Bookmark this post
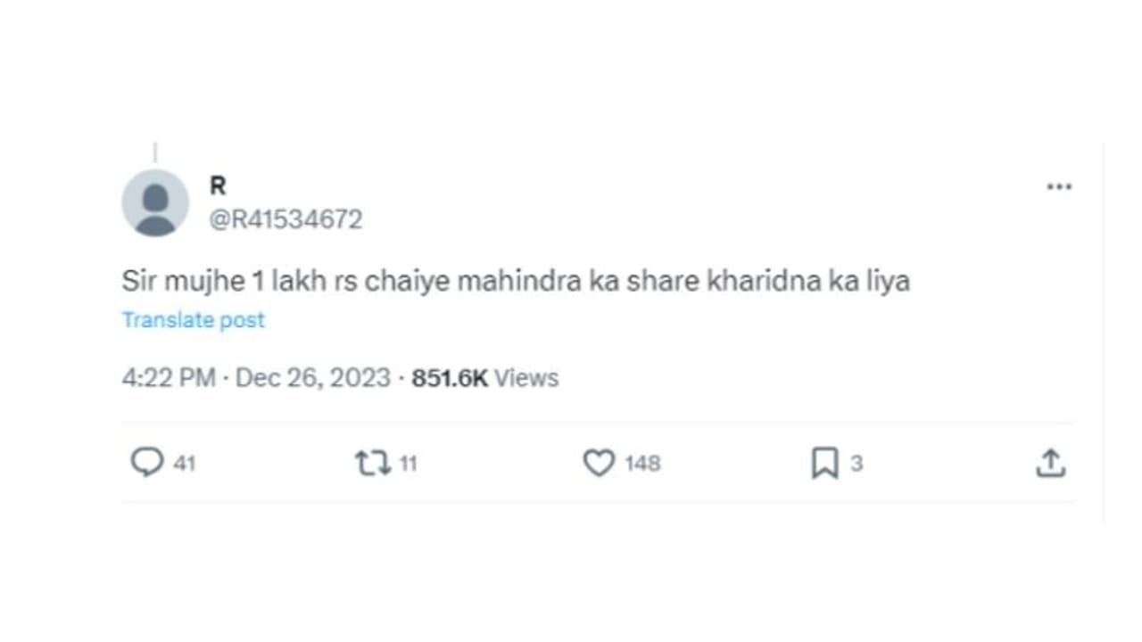The width and height of the screenshot is (1142, 642). 824,463
